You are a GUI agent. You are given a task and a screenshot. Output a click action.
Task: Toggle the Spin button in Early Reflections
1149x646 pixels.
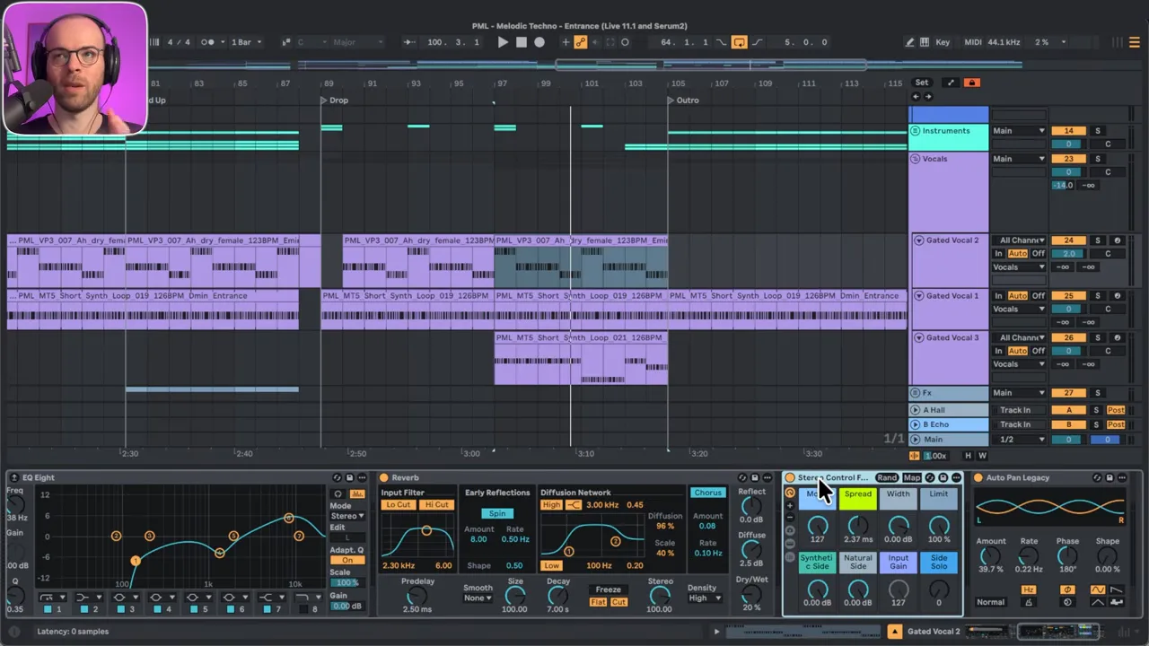pyautogui.click(x=497, y=514)
